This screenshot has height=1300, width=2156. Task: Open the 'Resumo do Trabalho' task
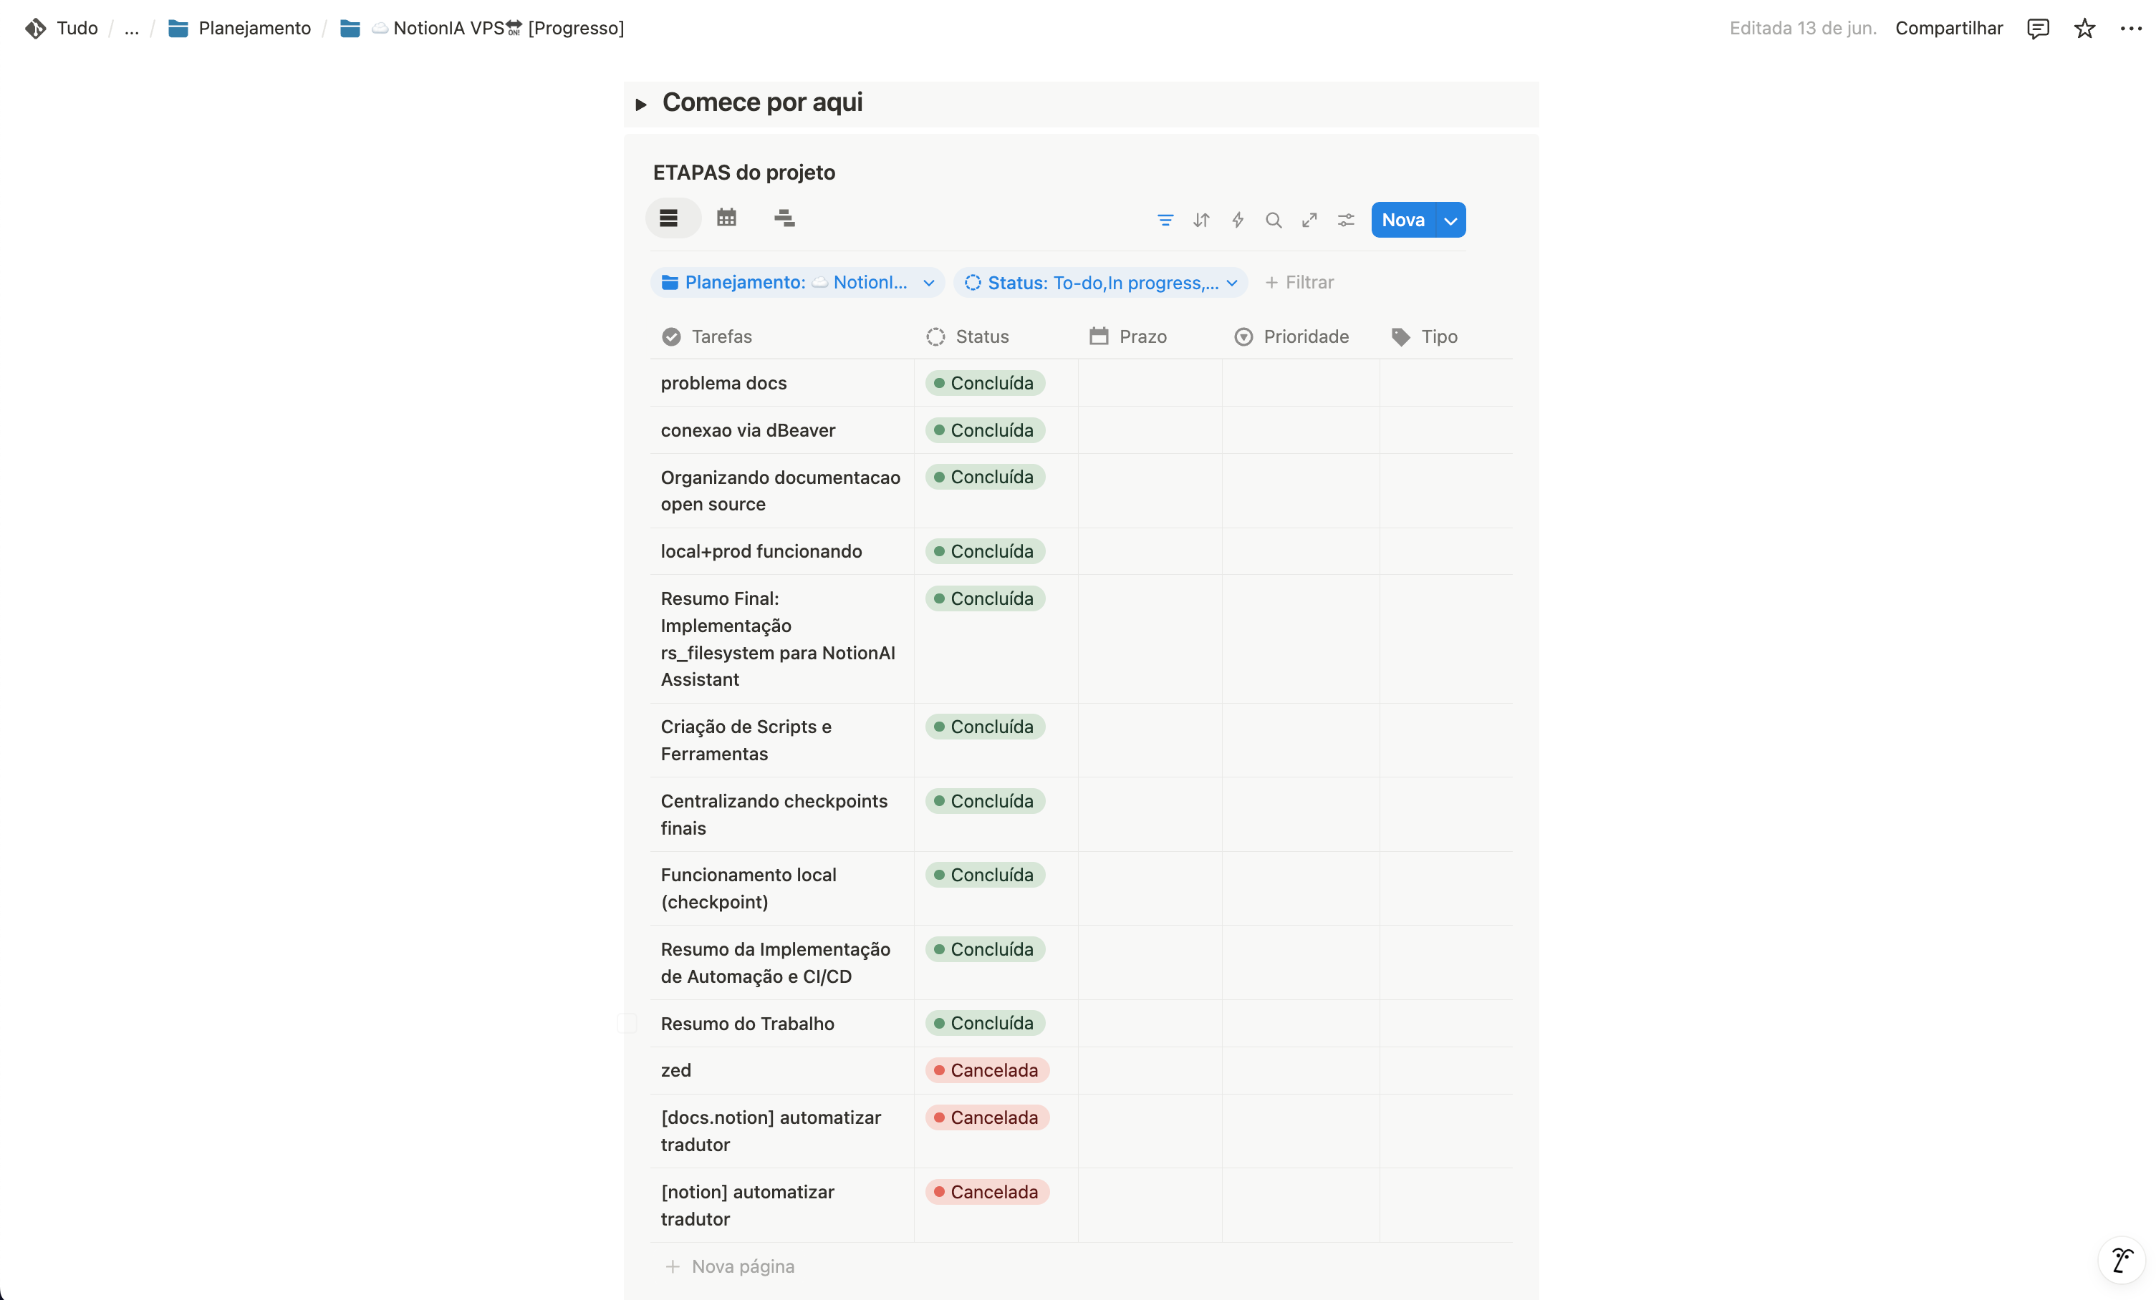(747, 1023)
